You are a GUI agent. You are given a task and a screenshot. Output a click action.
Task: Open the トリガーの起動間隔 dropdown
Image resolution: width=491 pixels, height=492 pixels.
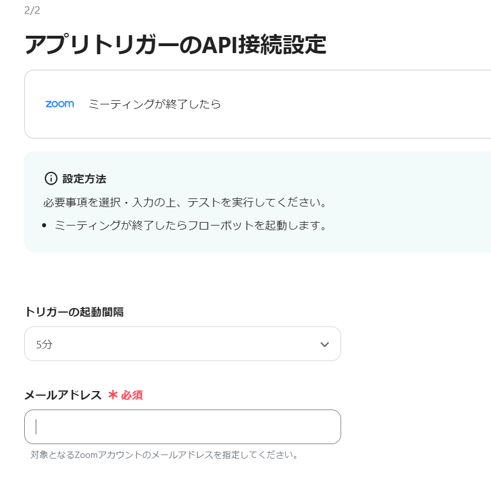(182, 344)
